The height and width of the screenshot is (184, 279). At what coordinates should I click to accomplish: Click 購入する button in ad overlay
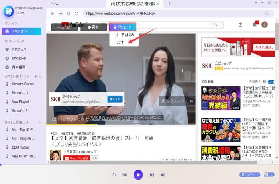click(x=115, y=99)
